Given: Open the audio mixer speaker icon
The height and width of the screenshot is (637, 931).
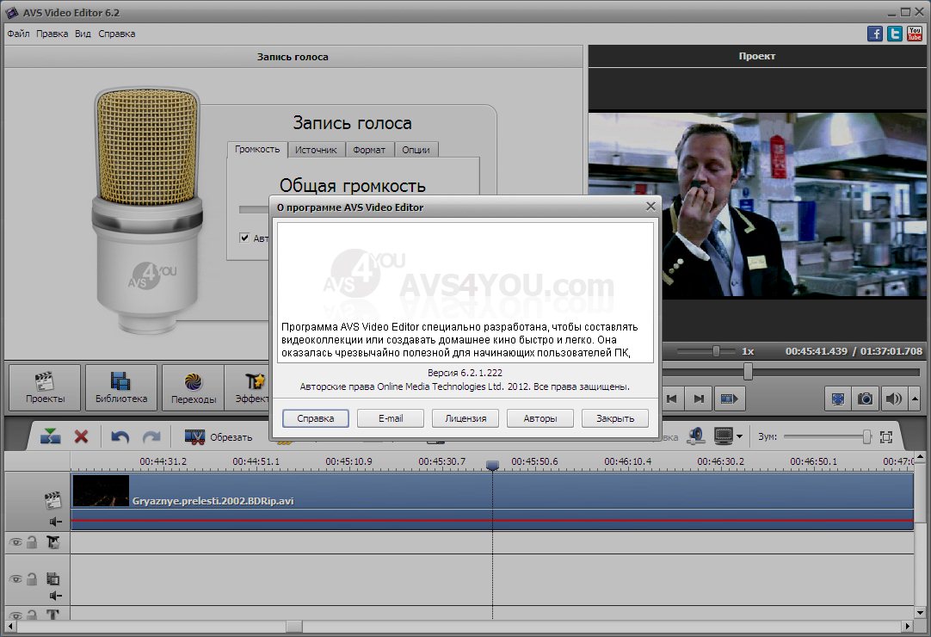Looking at the screenshot, I should (696, 436).
